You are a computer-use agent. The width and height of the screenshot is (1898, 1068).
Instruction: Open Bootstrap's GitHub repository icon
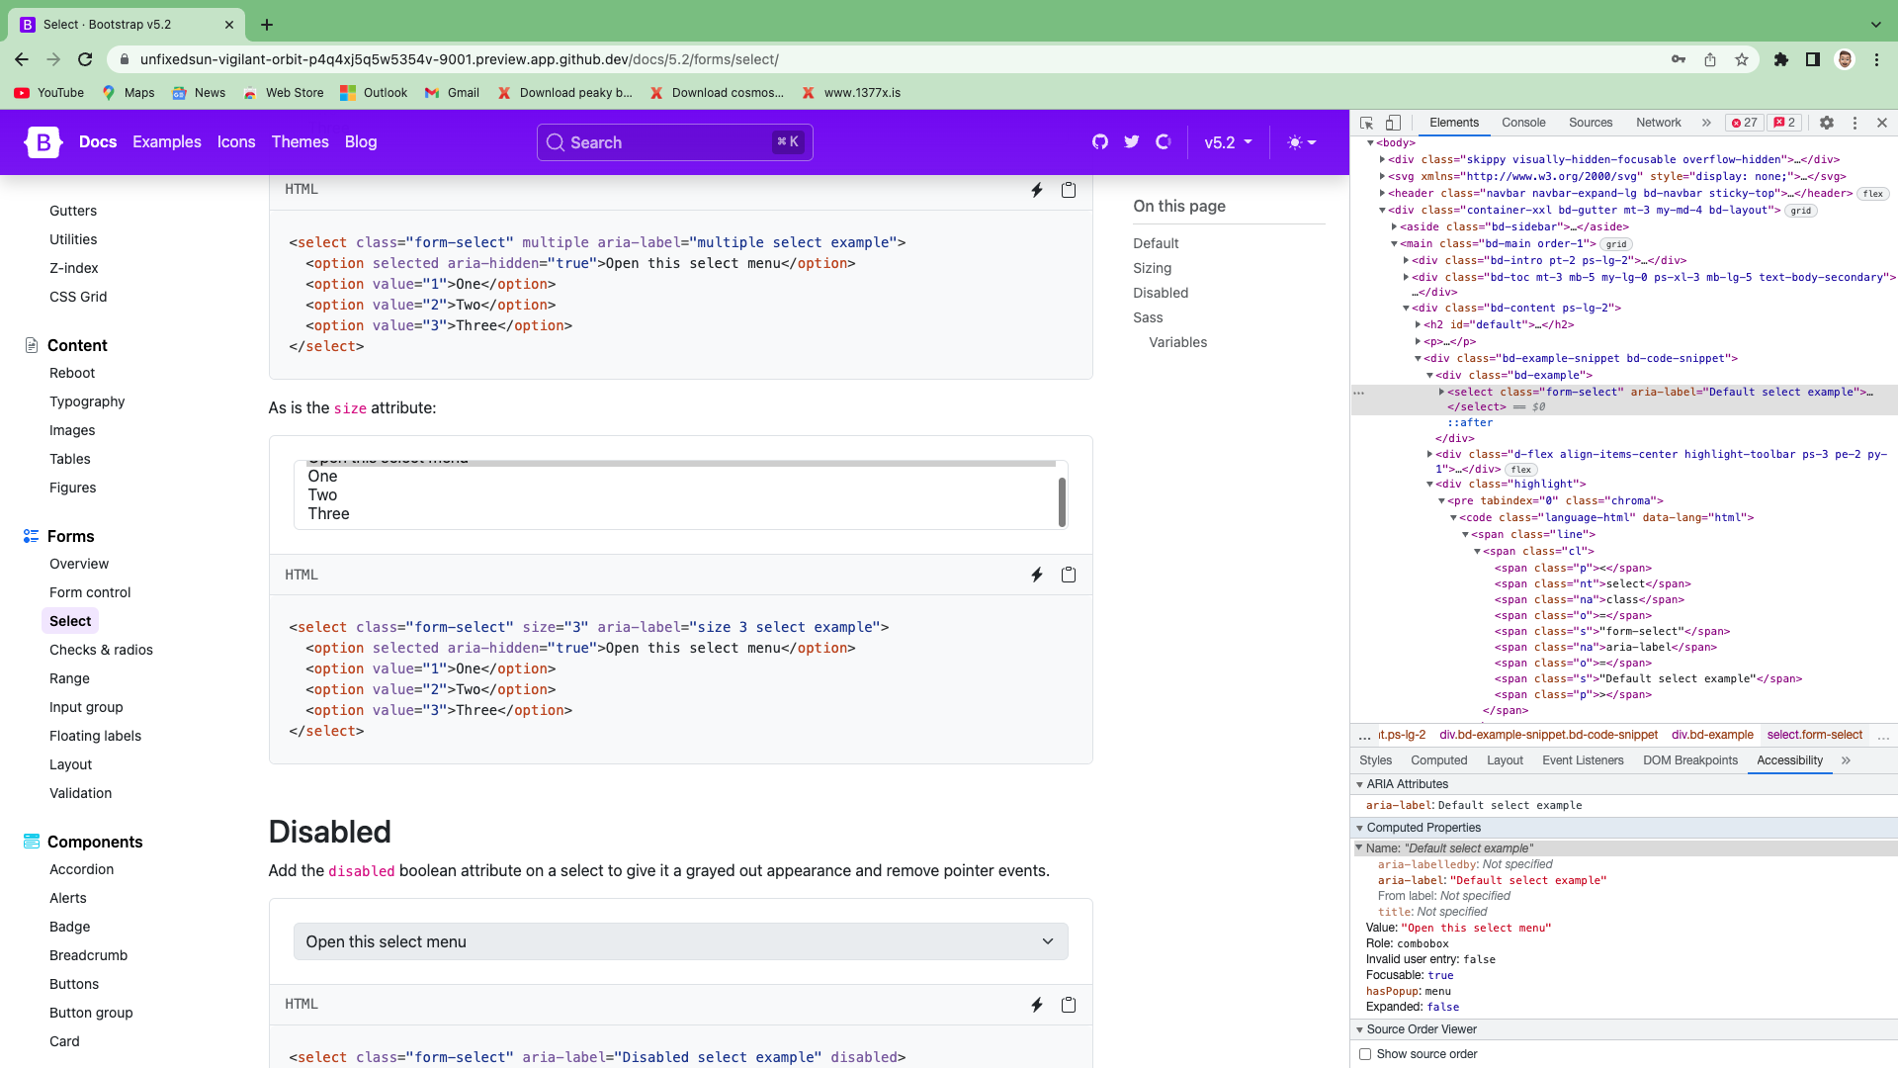(1100, 141)
